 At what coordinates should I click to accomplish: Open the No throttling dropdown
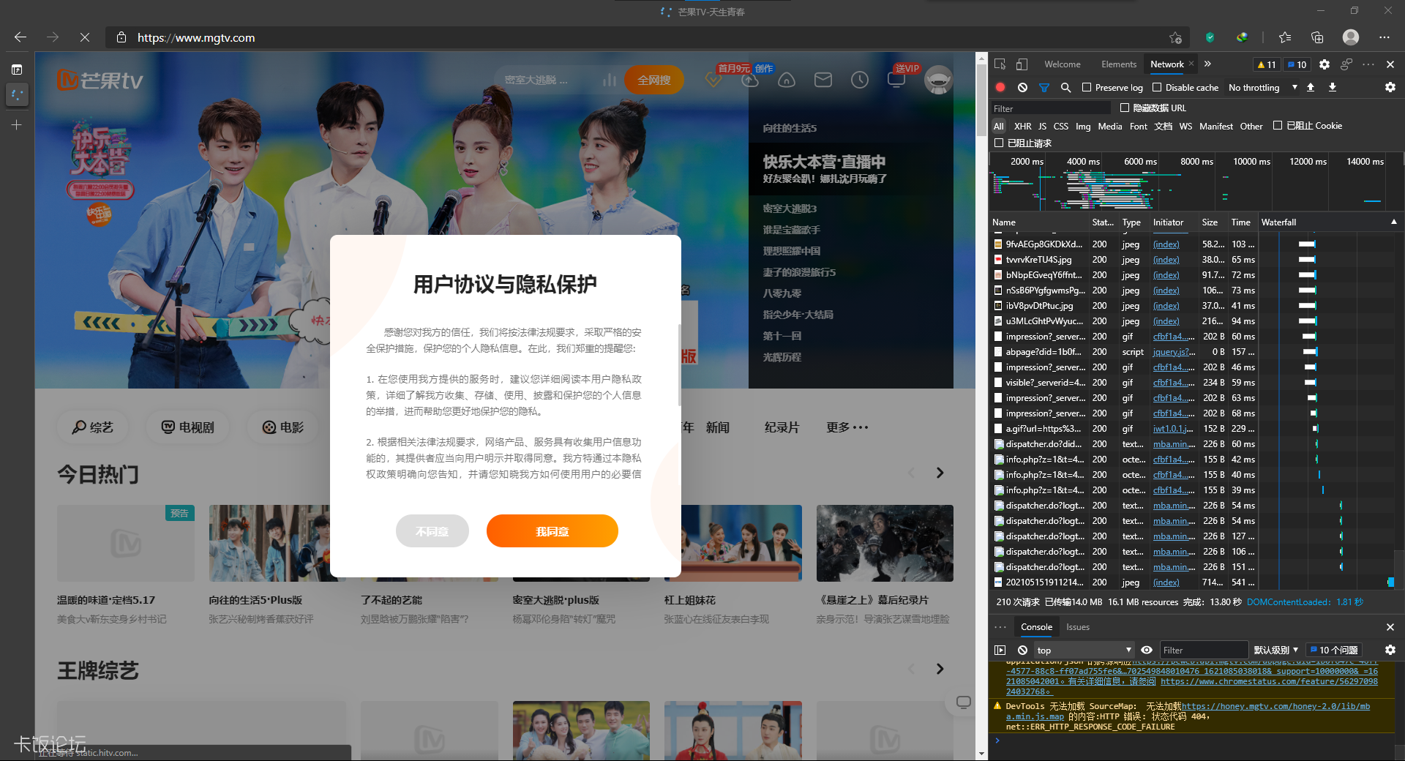coord(1263,87)
